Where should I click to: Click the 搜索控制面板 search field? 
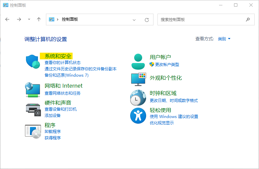tap(201, 20)
